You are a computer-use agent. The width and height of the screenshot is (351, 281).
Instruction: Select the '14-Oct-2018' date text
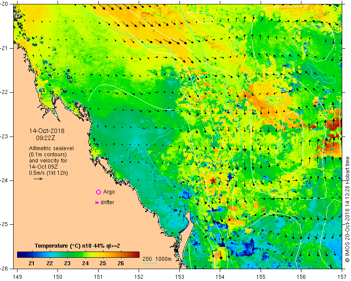pos(47,131)
